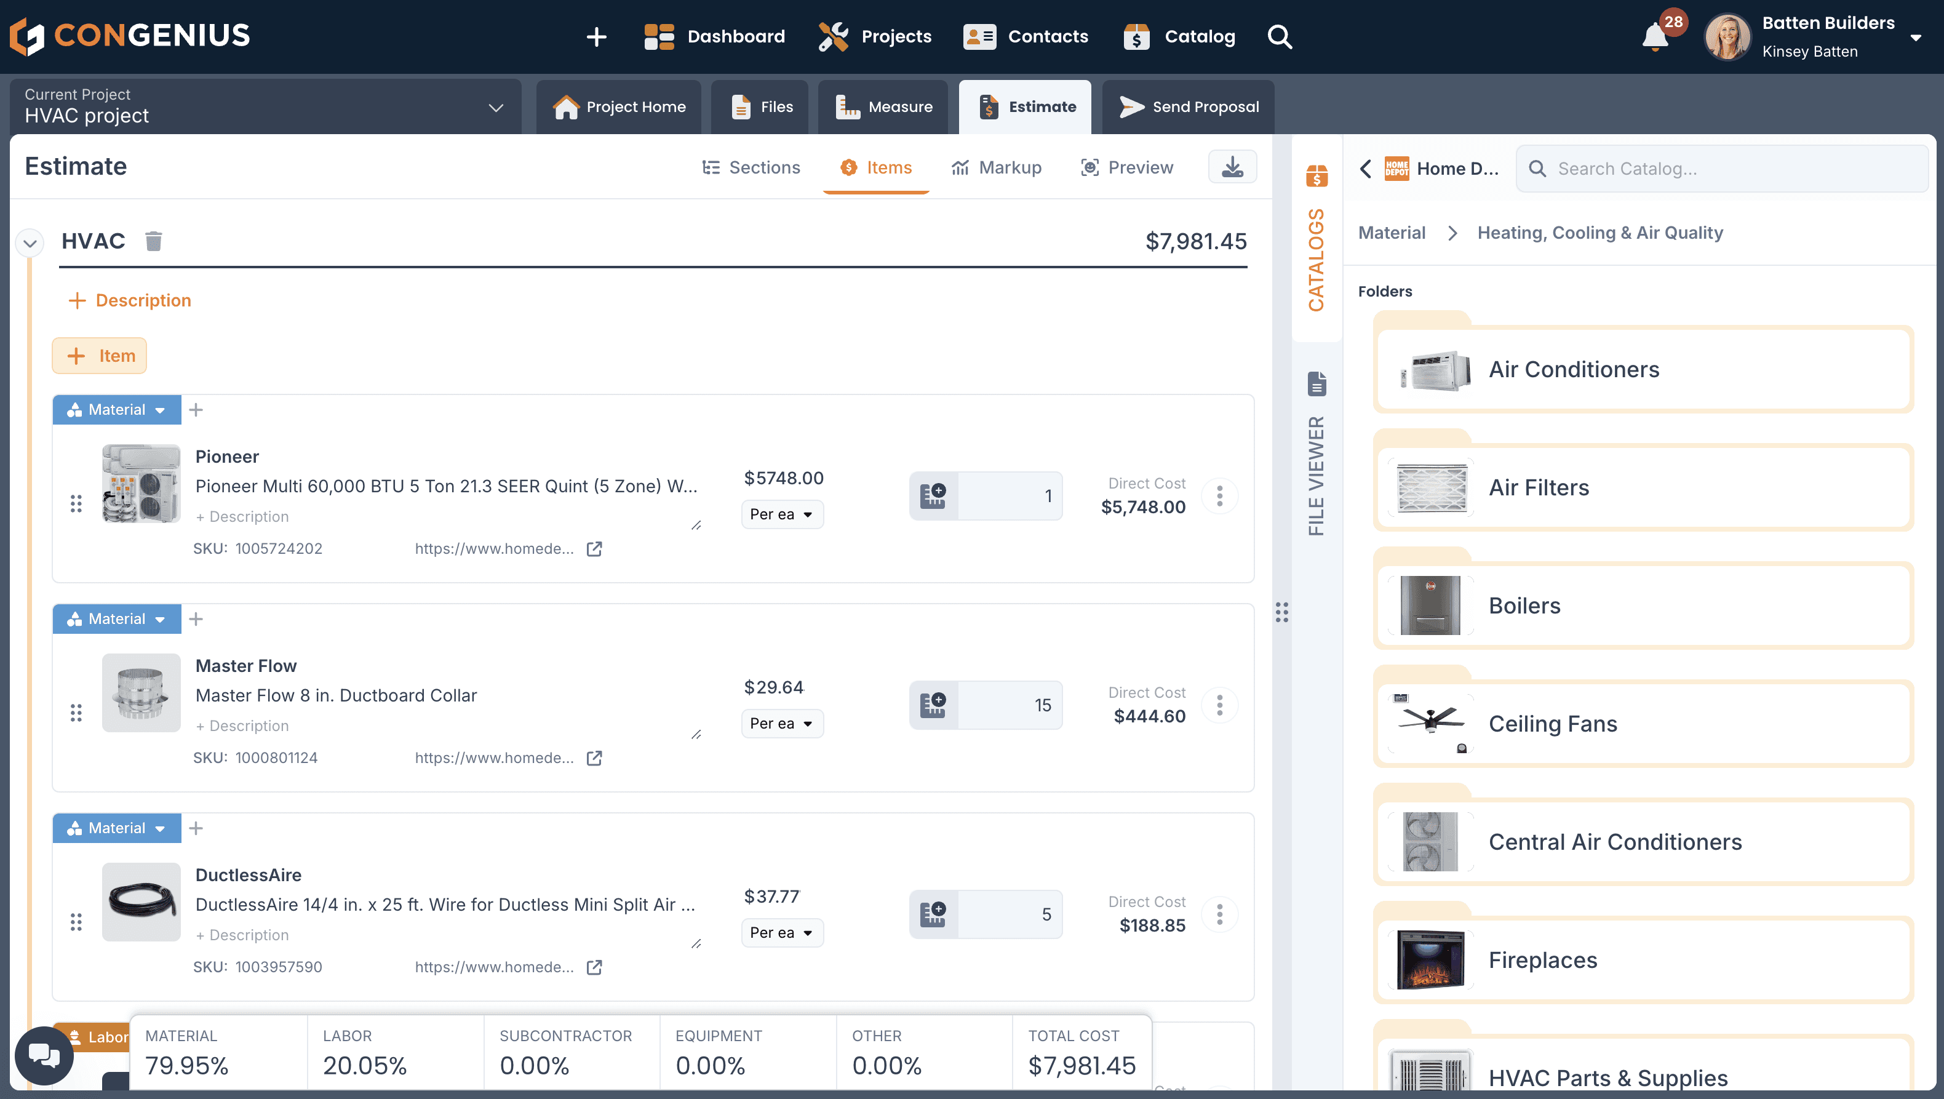Add description to Pioneer item

[x=242, y=516]
